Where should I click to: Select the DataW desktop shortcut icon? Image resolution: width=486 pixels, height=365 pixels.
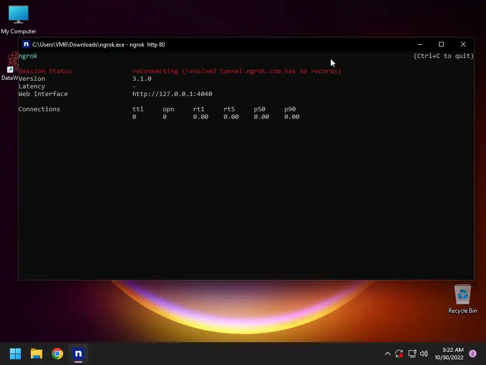point(9,67)
